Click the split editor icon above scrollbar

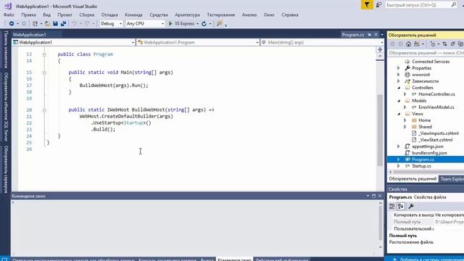coord(380,50)
